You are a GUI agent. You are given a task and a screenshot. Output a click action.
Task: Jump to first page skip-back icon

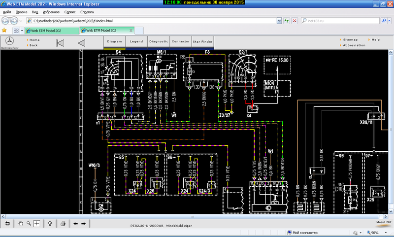(60, 43)
